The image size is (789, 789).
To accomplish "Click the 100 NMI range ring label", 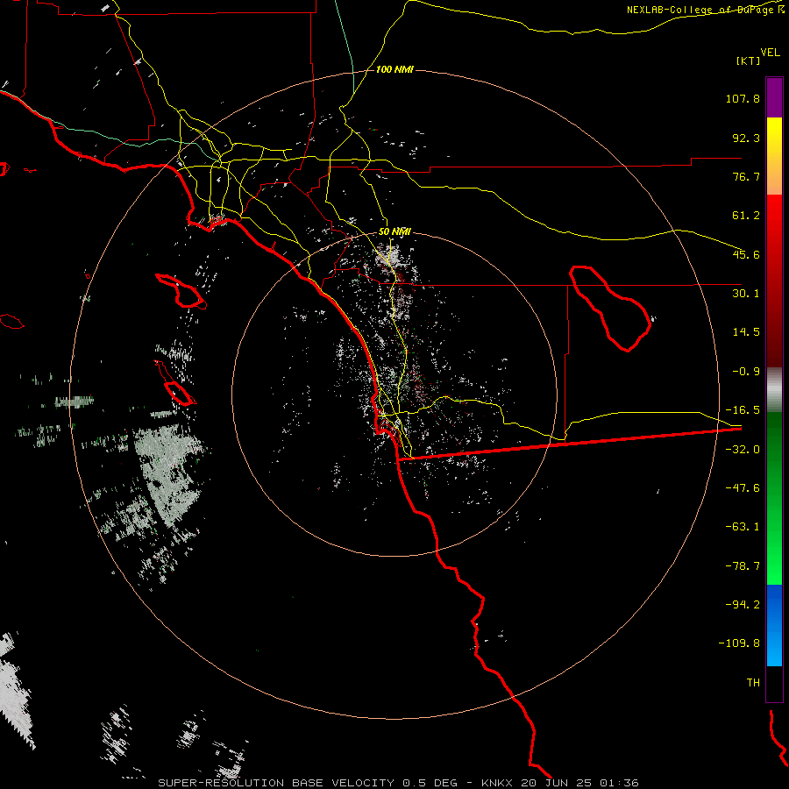I will click(x=394, y=69).
